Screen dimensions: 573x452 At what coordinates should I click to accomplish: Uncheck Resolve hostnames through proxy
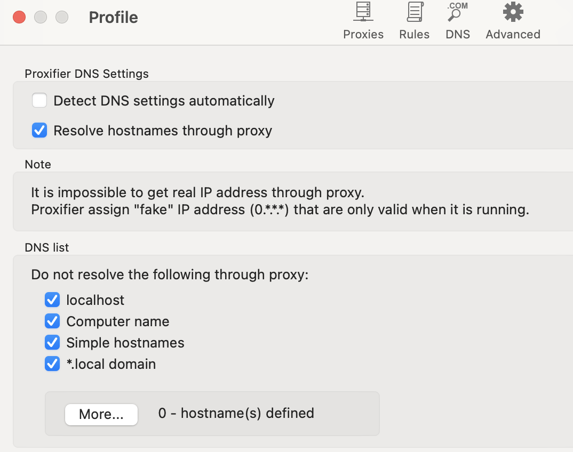coord(39,131)
